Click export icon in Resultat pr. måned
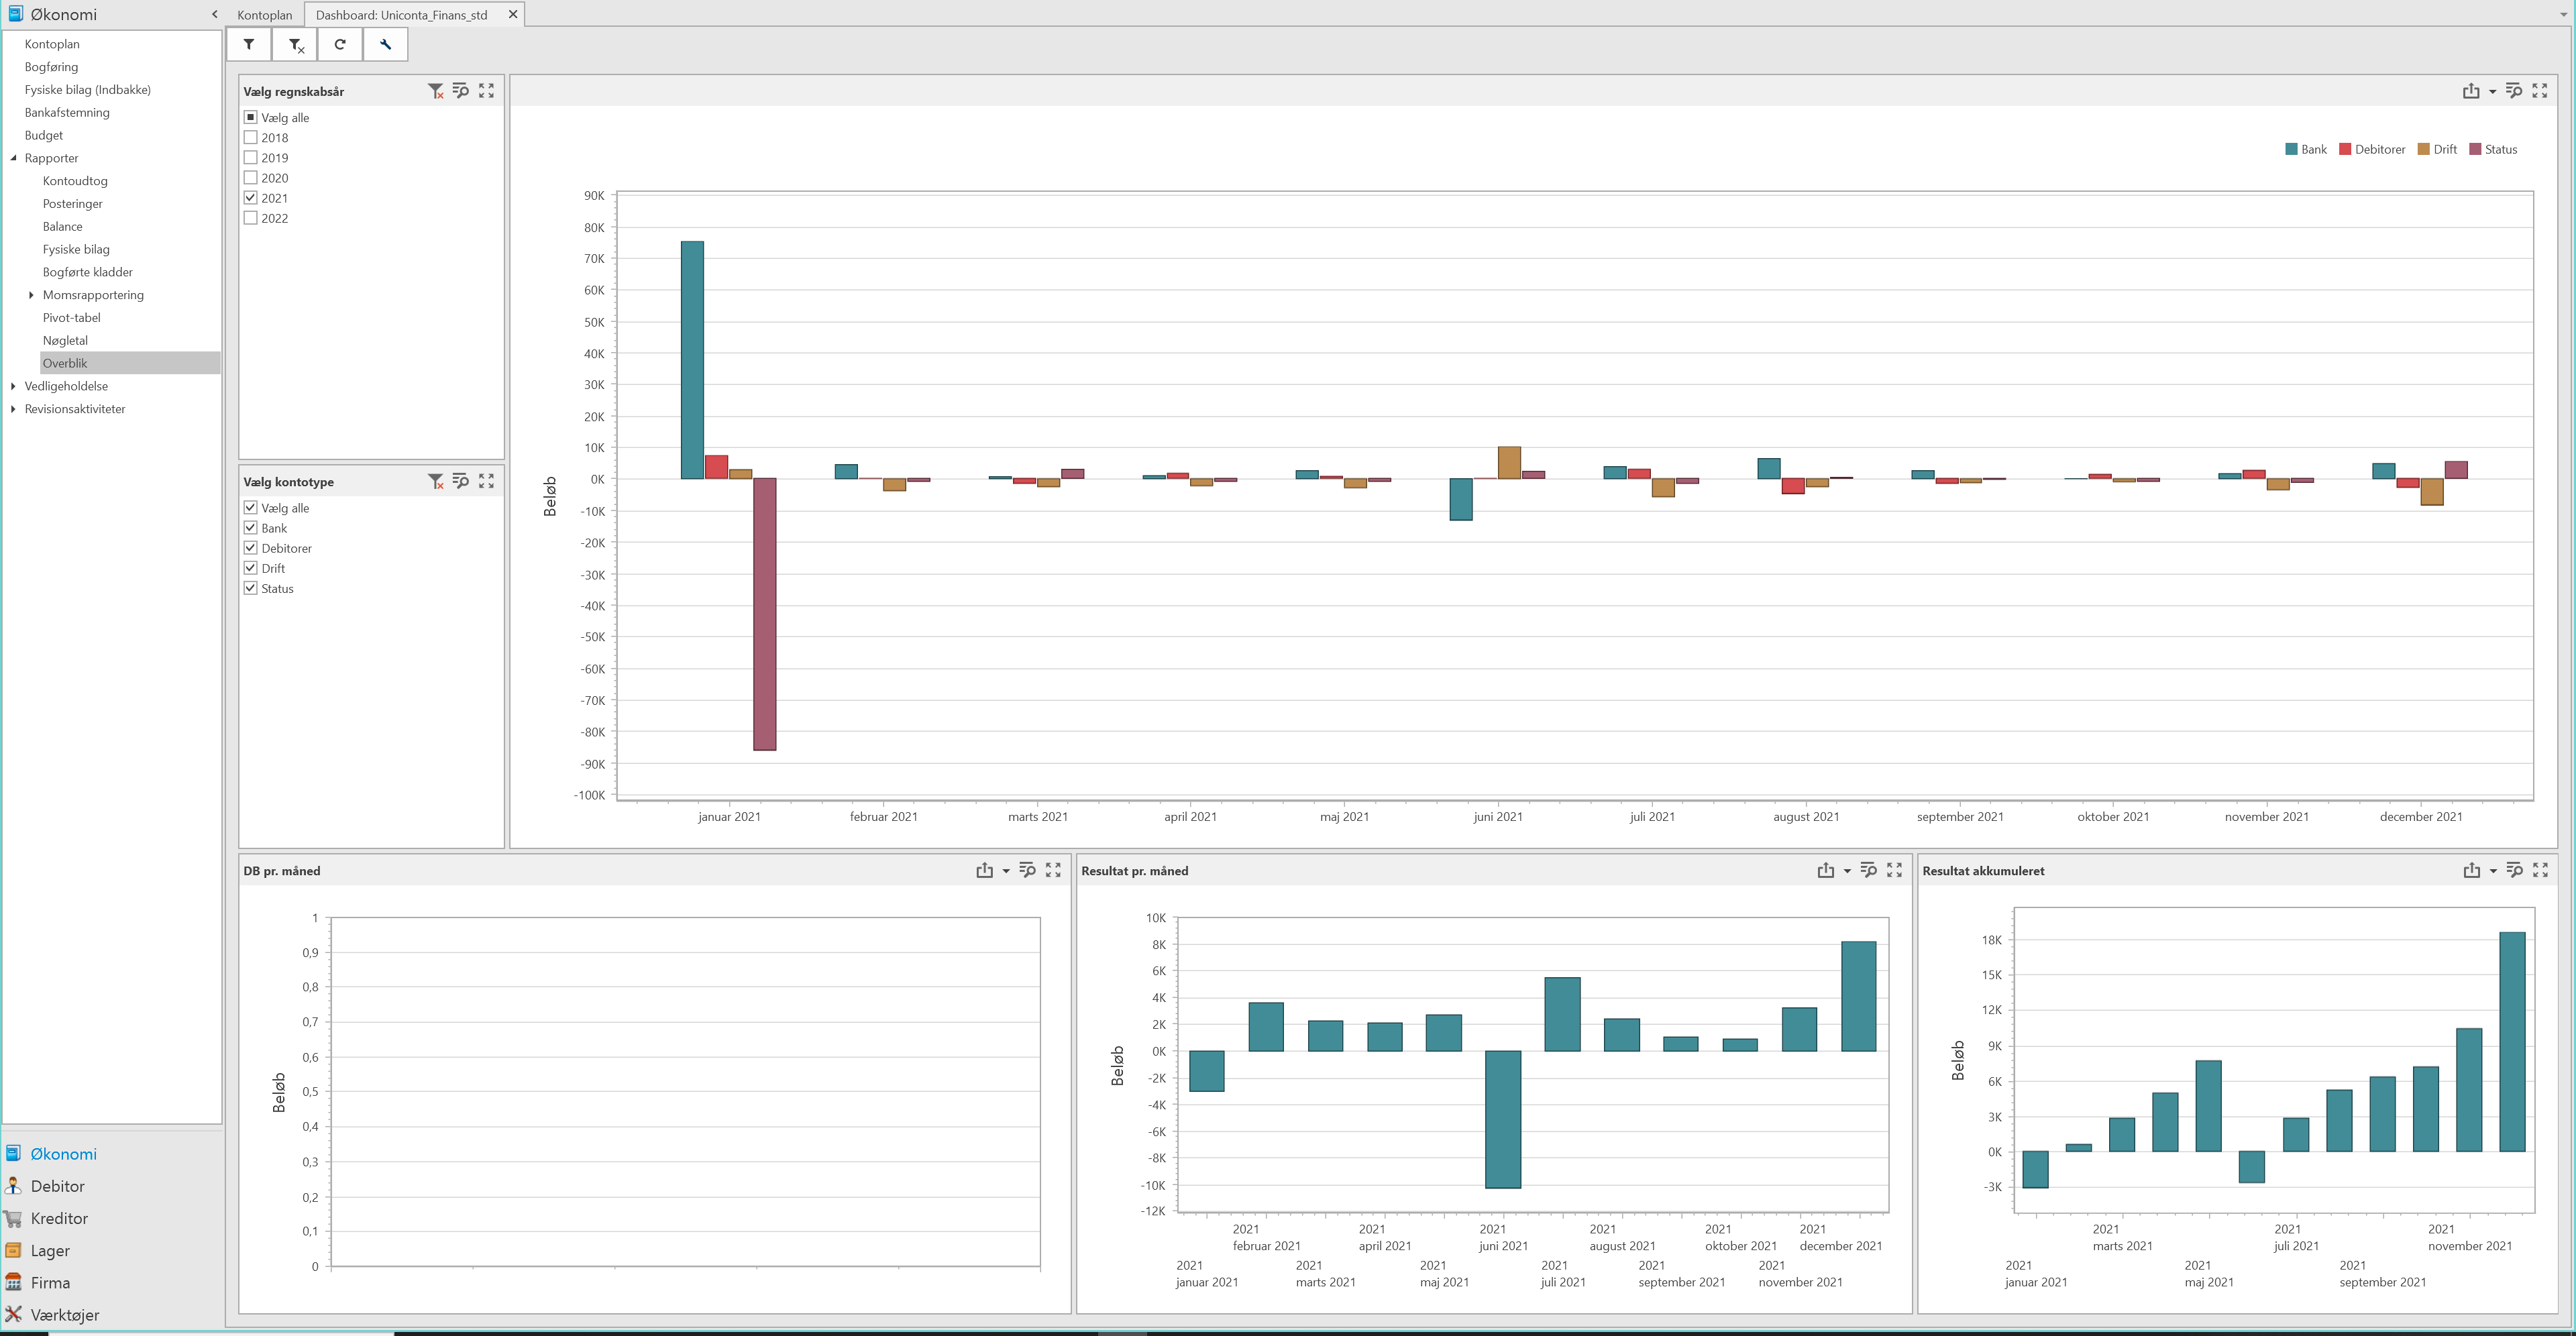The width and height of the screenshot is (2576, 1336). pos(1825,871)
